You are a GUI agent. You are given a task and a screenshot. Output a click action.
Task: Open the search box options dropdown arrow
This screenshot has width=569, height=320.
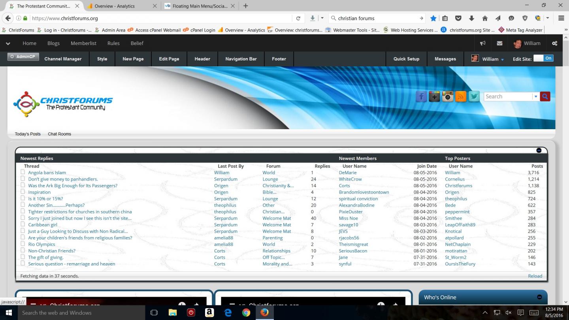536,96
